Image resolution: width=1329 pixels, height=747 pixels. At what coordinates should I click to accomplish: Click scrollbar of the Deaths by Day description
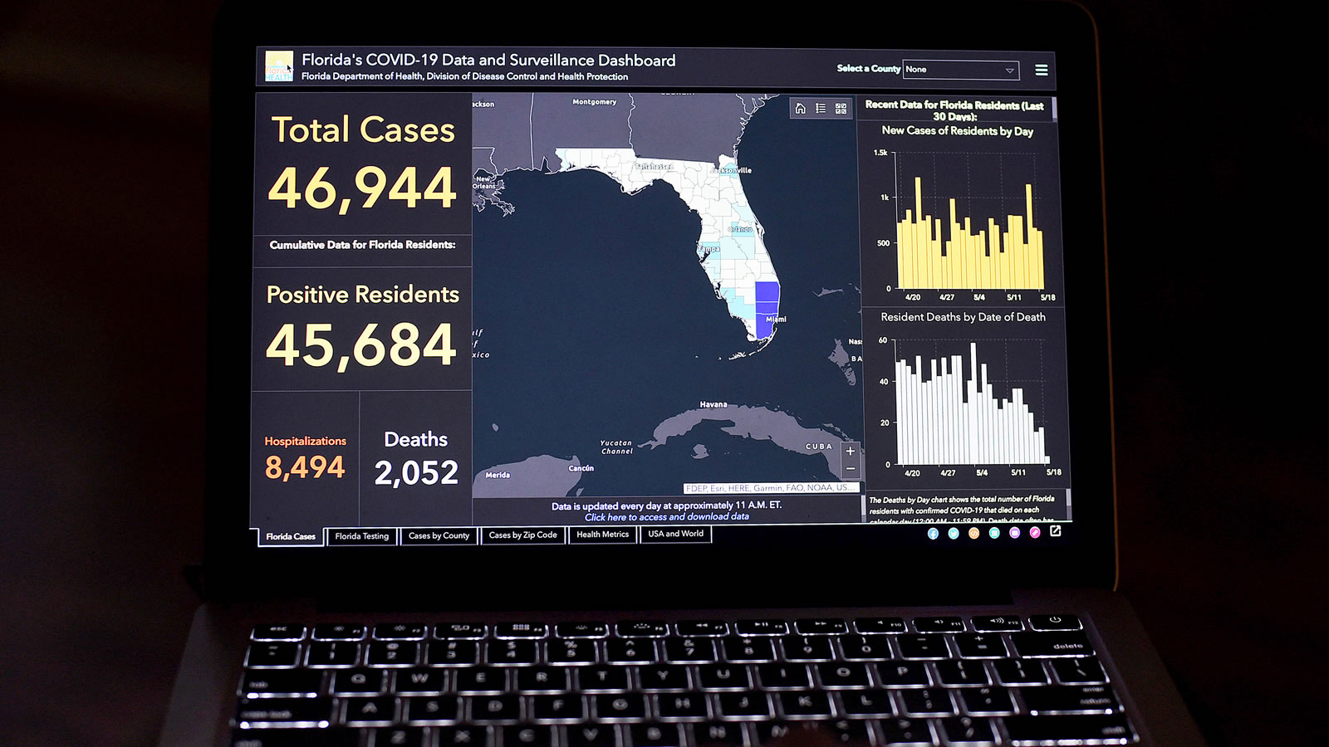[x=1068, y=502]
